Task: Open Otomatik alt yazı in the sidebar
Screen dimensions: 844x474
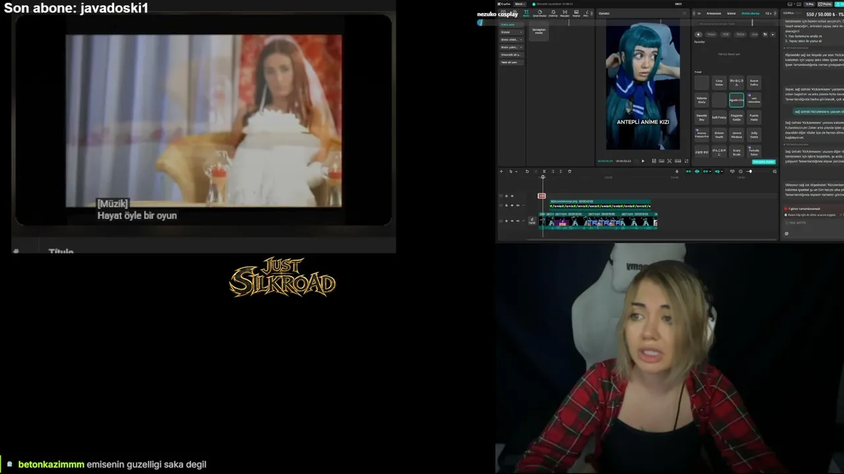Action: pos(511,55)
